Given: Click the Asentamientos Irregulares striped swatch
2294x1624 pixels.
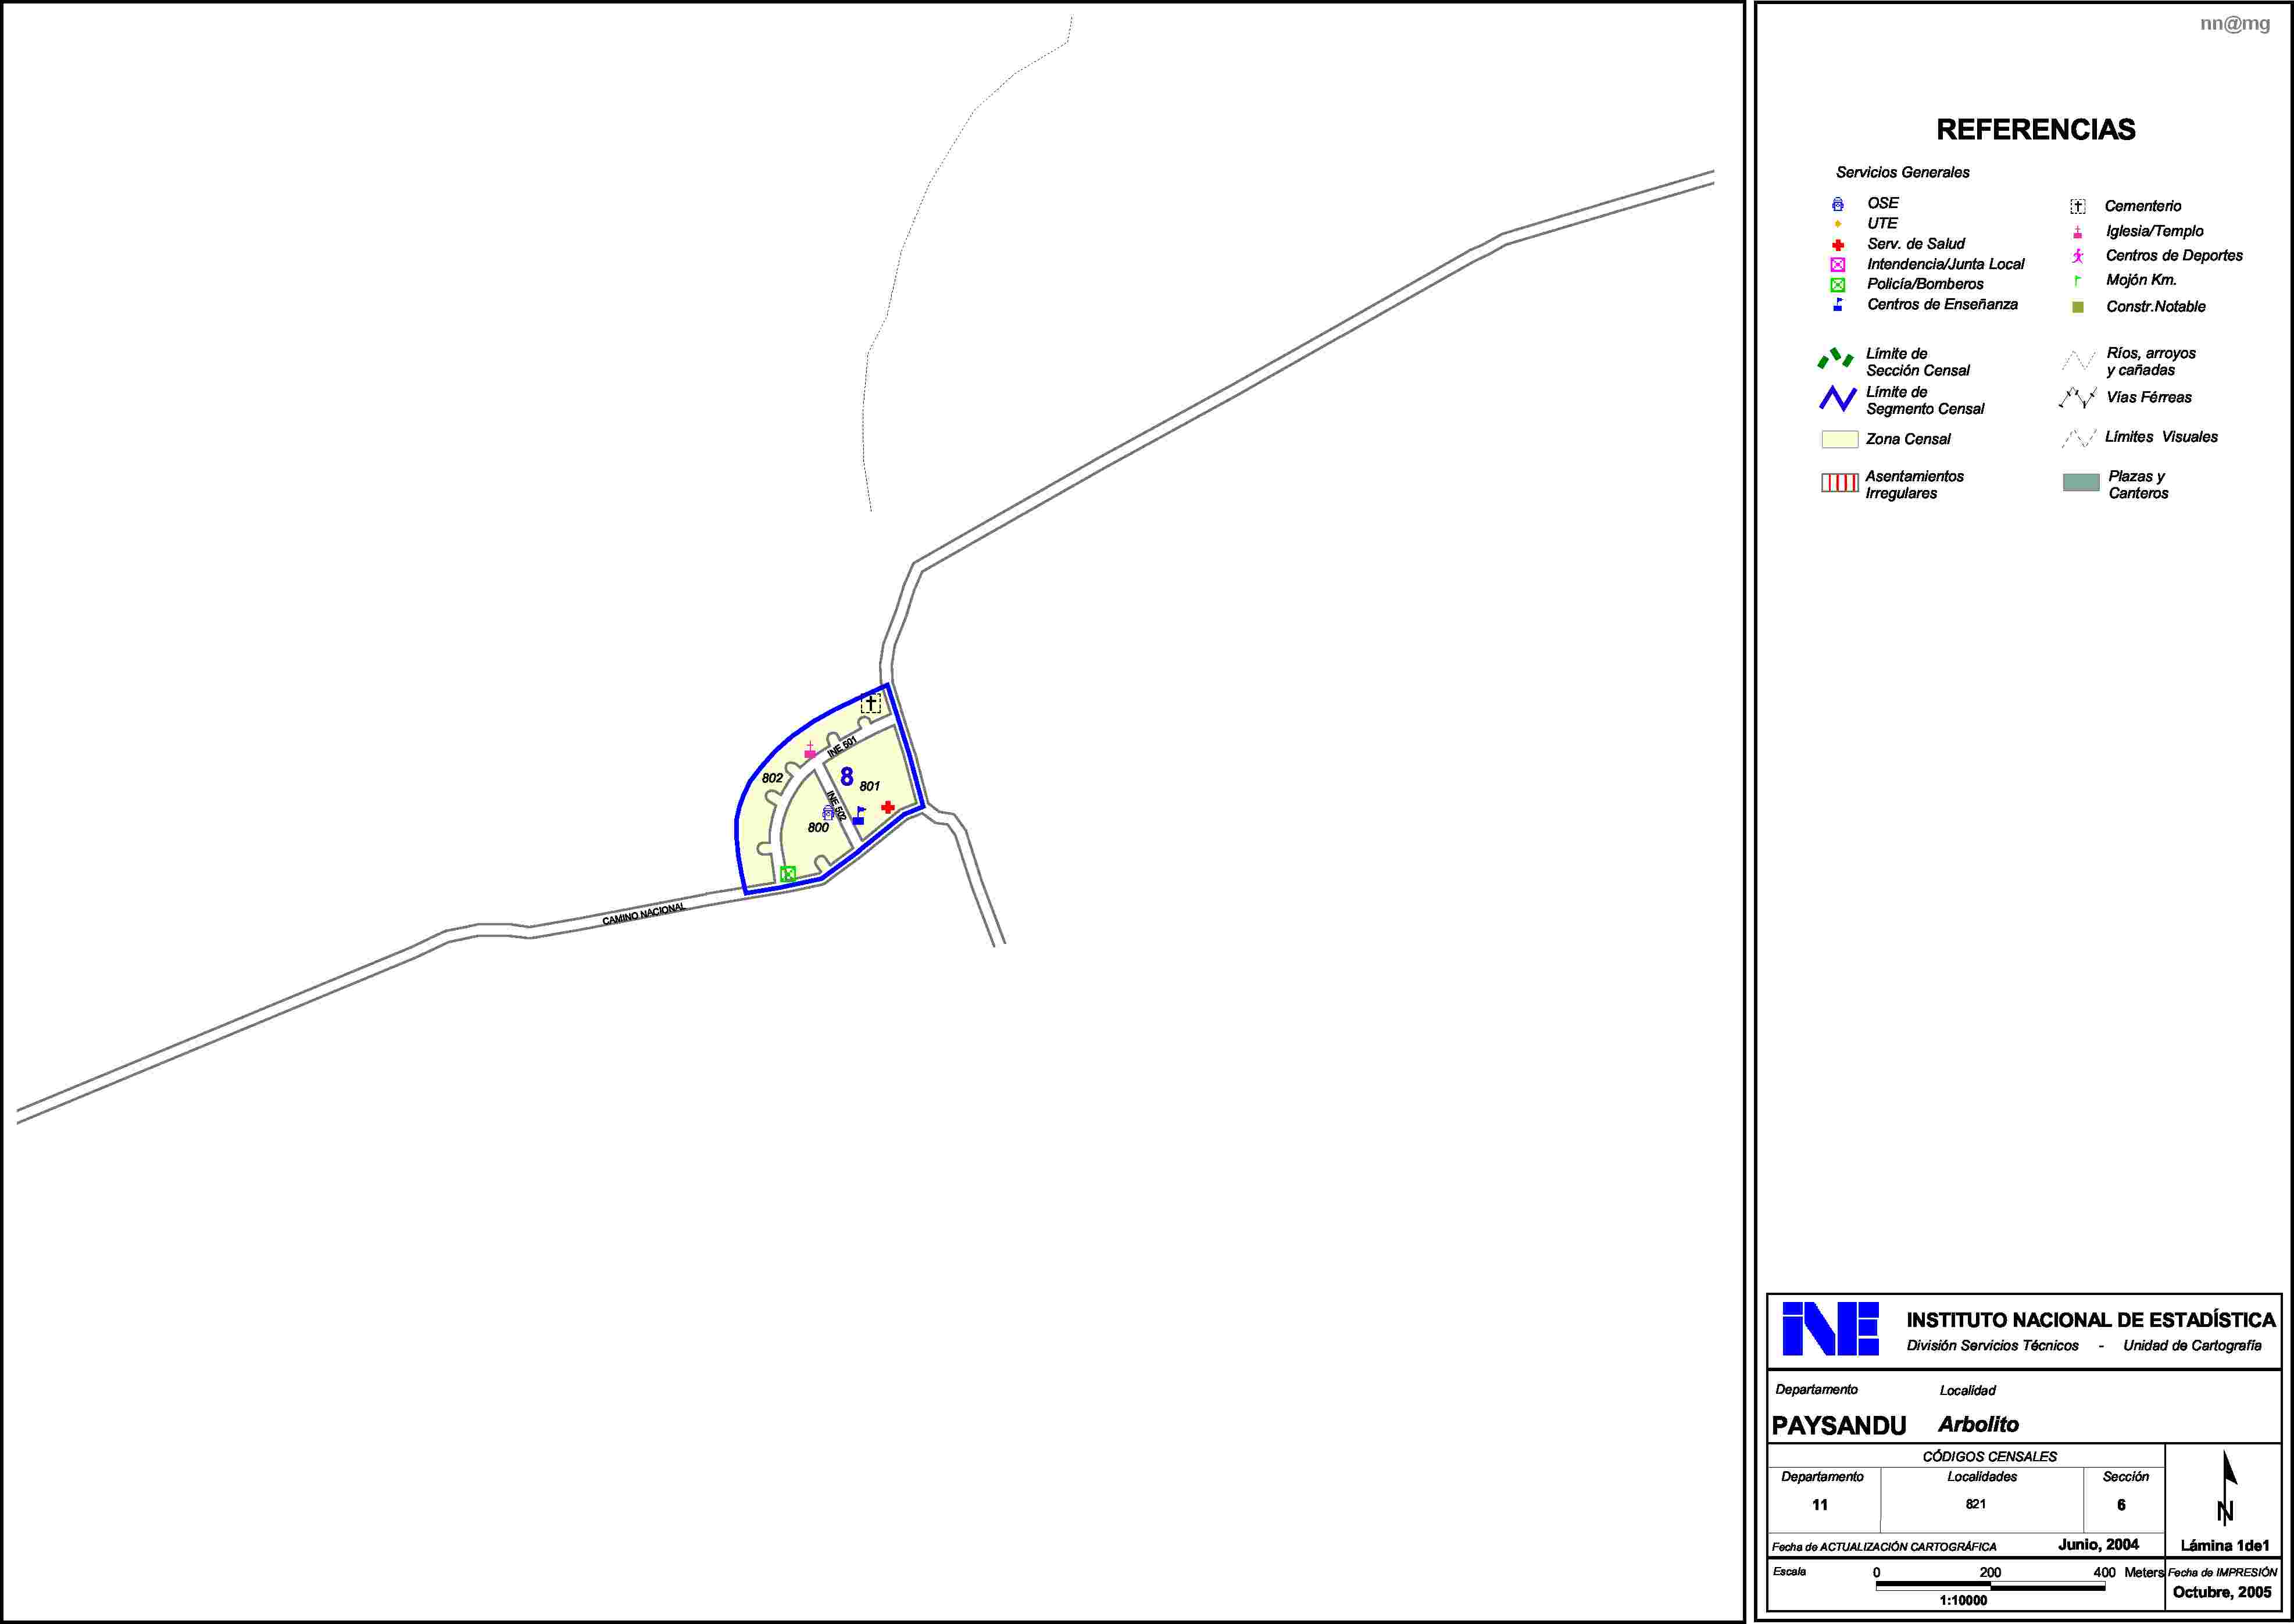Looking at the screenshot, I should pyautogui.click(x=1839, y=484).
